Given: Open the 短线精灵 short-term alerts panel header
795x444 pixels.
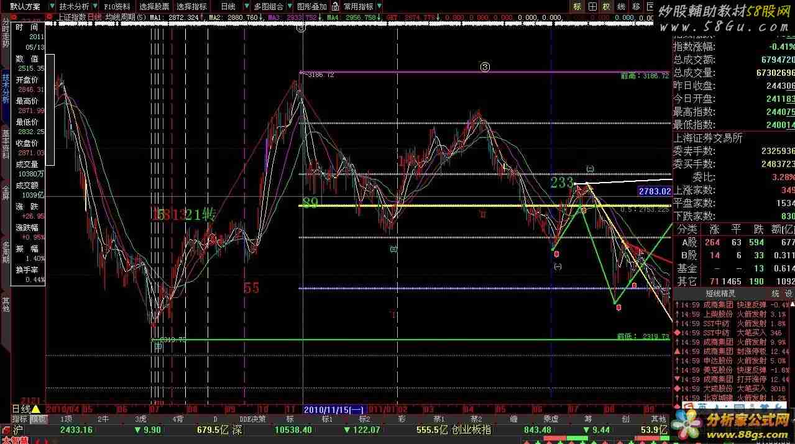Looking at the screenshot, I should point(720,293).
